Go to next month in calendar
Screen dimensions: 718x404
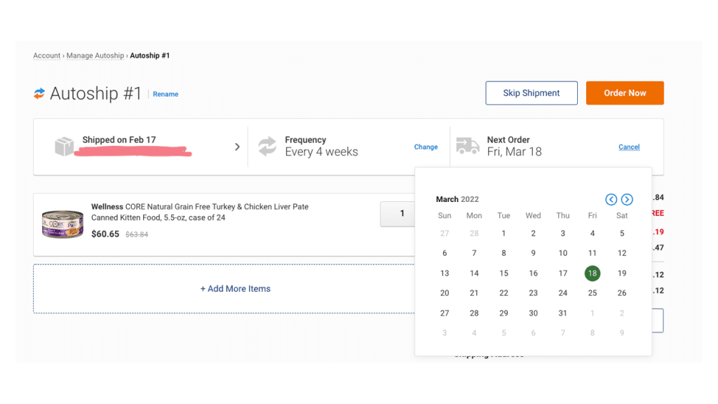pyautogui.click(x=627, y=199)
